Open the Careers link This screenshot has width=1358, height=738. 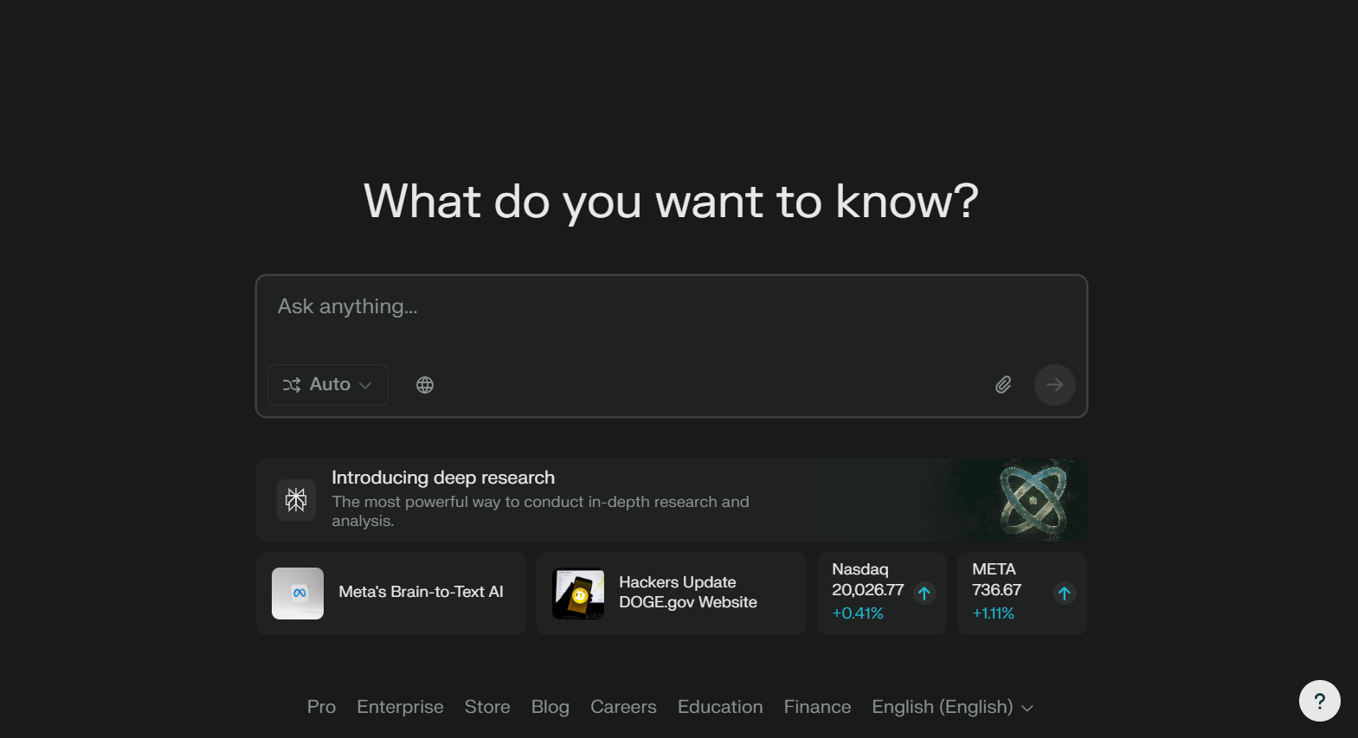coord(623,707)
